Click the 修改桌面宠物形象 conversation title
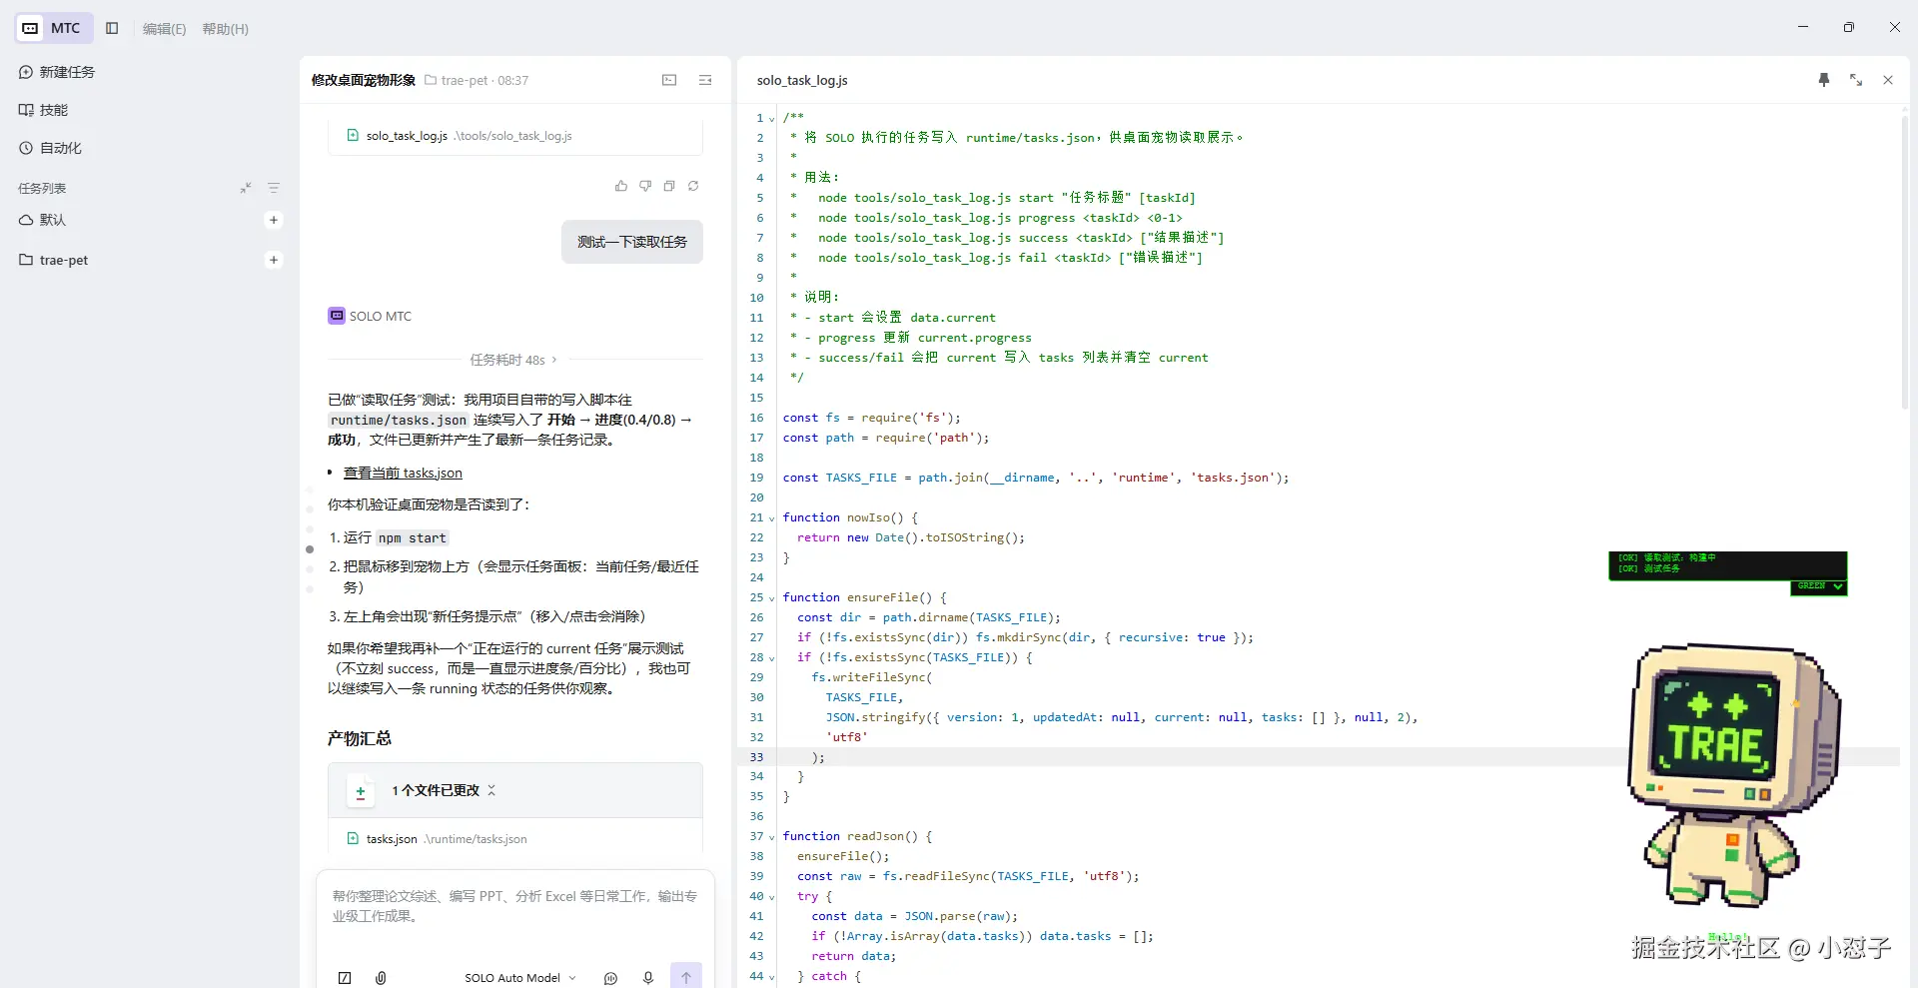The width and height of the screenshot is (1918, 988). [x=364, y=80]
